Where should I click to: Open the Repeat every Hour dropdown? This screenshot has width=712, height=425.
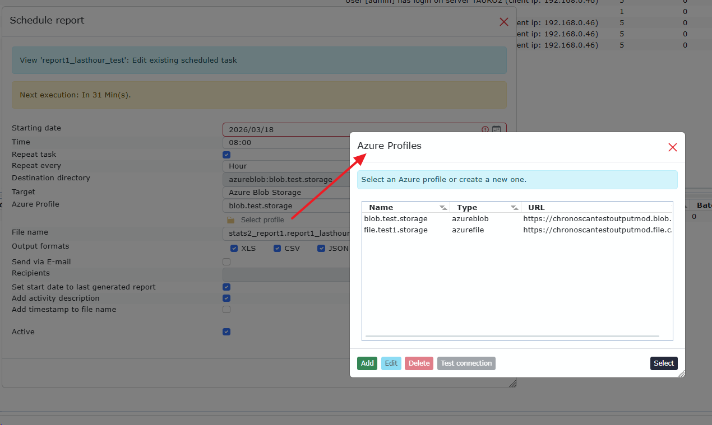click(286, 166)
